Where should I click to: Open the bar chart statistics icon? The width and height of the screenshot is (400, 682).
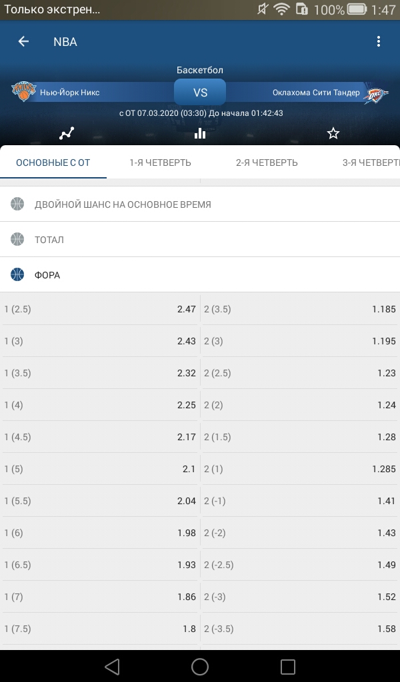[x=200, y=133]
